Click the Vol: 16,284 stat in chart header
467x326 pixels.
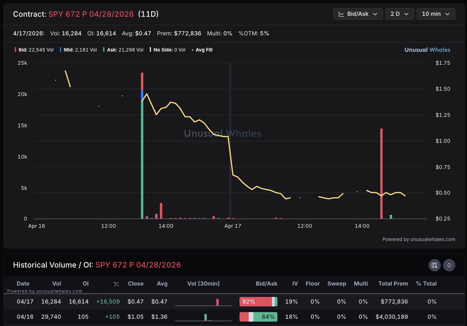66,33
